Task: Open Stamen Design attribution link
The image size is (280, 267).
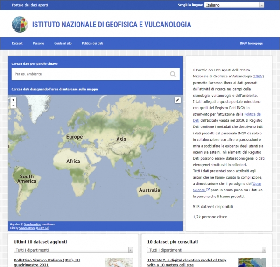Action: tap(27, 228)
